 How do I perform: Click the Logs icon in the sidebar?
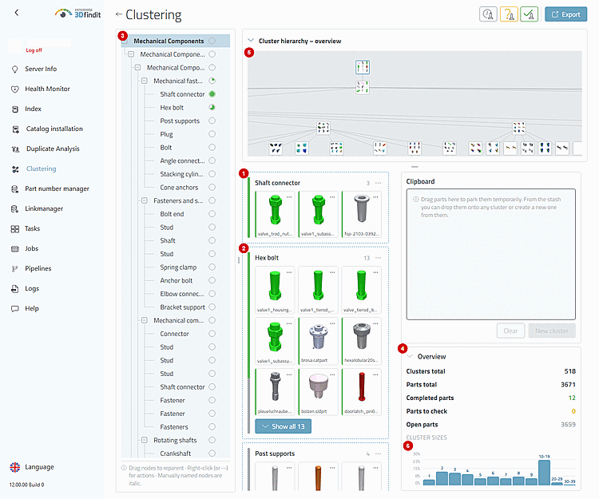point(15,289)
